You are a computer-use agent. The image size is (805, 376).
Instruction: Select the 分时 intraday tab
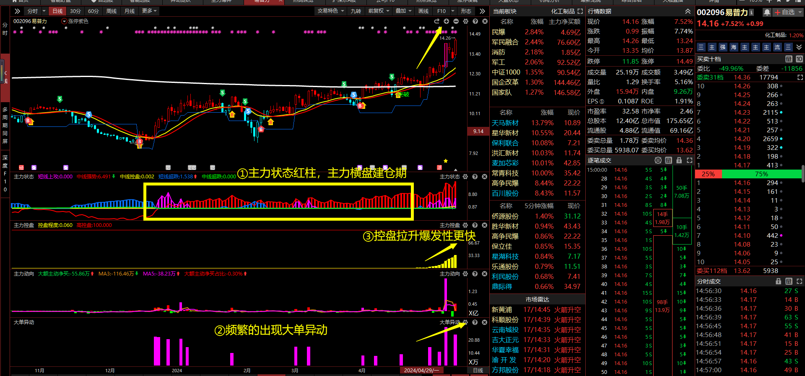32,11
